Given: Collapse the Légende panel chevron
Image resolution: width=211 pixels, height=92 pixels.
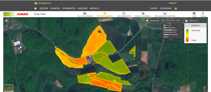Looking at the screenshot, I should [x=197, y=21].
